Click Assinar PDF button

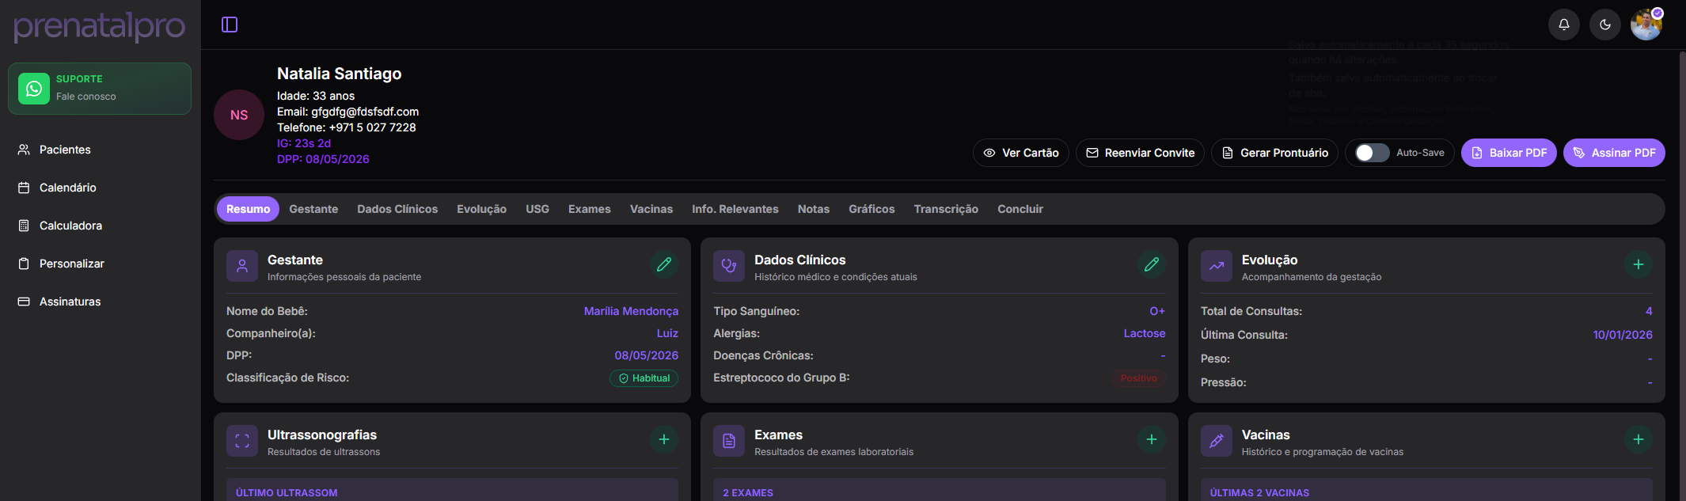pos(1613,153)
